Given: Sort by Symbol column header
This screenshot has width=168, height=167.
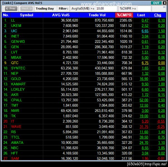Looking at the screenshot, I should (27, 15).
